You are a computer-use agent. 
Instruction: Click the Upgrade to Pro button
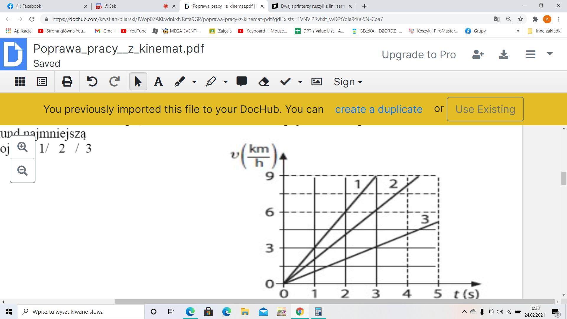pos(419,55)
